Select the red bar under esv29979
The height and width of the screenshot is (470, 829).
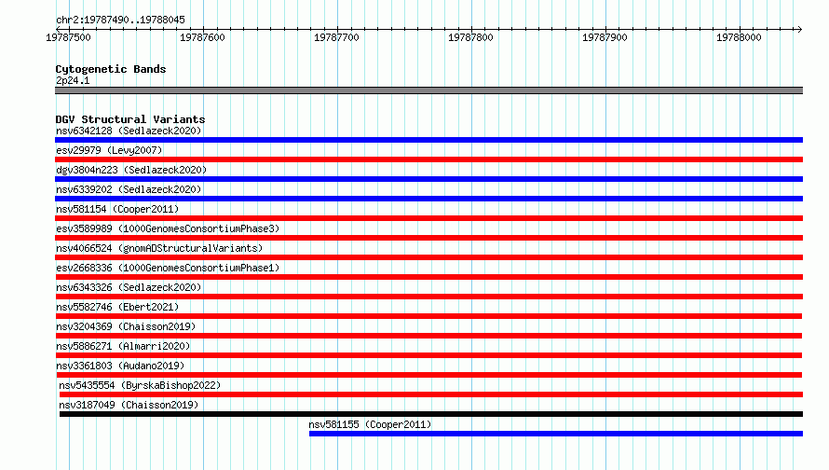point(428,159)
